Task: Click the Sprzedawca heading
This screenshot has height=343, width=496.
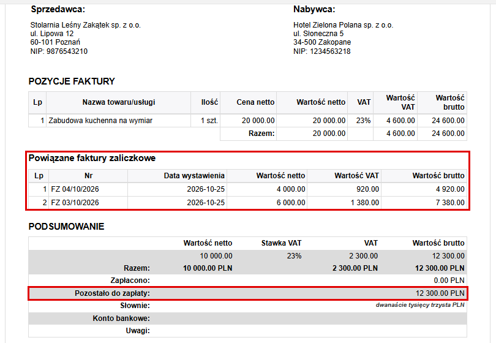Action: [58, 9]
